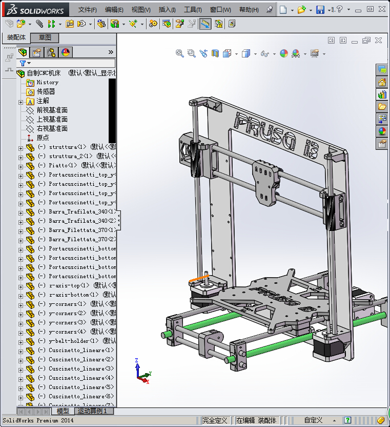Click the status bar help question icon
The image size is (390, 427).
347,420
